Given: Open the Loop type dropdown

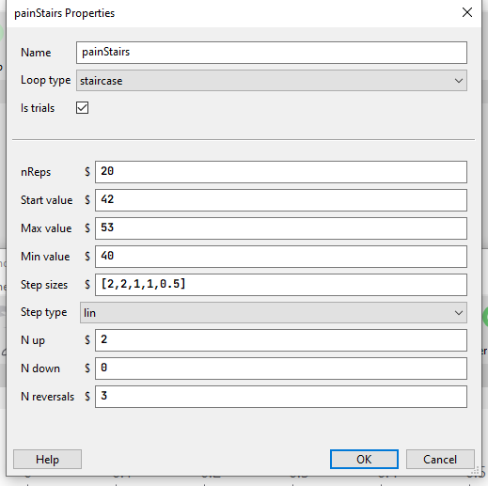Looking at the screenshot, I should (x=272, y=81).
